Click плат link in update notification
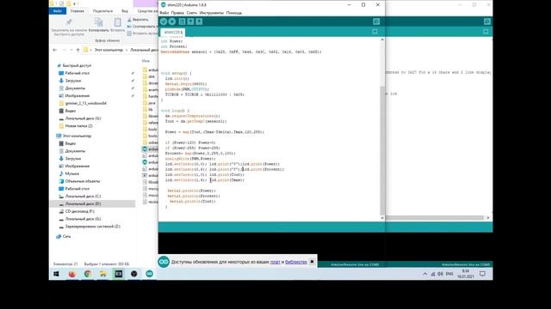Image resolution: width=551 pixels, height=309 pixels. pos(275,262)
